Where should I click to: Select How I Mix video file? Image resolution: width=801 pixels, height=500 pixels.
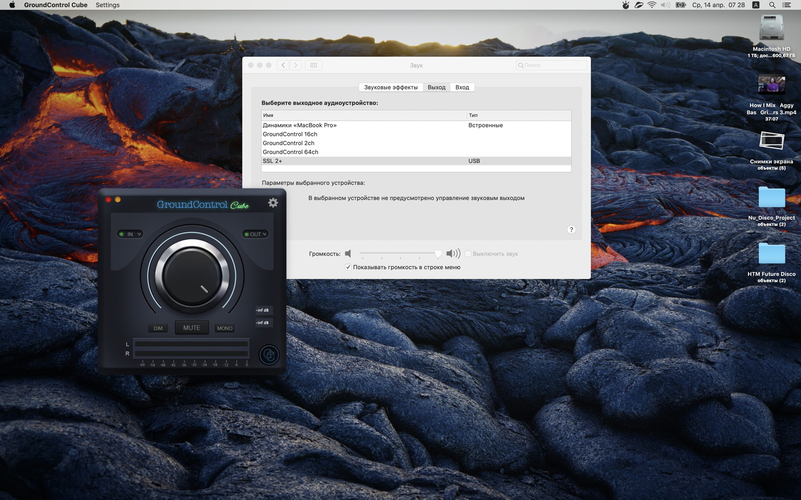point(771,84)
